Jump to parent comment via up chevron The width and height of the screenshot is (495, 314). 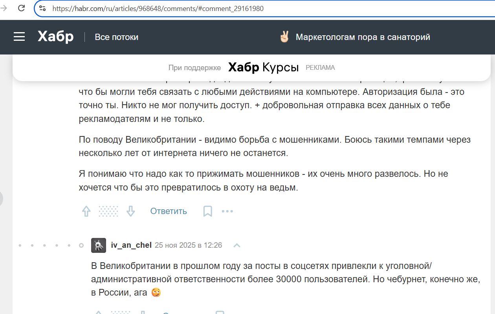pyautogui.click(x=237, y=245)
